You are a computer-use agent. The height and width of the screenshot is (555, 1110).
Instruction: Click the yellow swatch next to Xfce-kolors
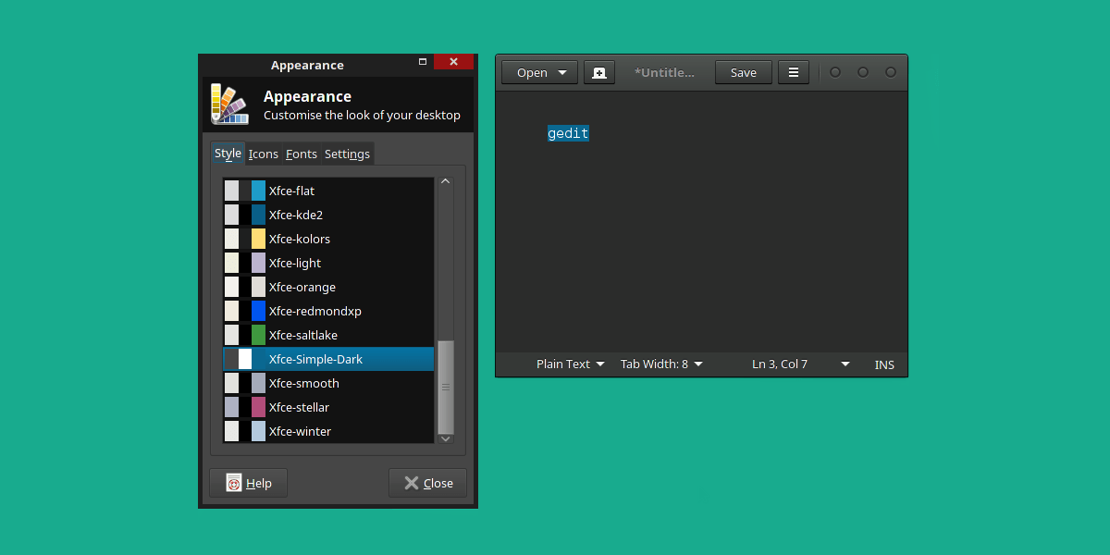tap(256, 239)
